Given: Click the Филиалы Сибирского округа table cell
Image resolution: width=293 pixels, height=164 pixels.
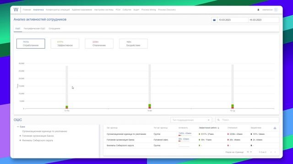Looking at the screenshot, I should tap(120, 146).
